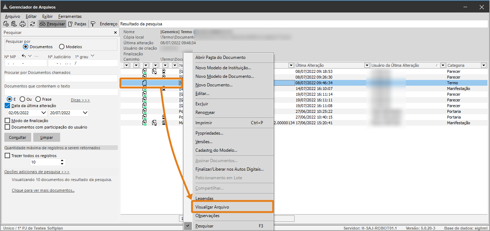Click the M document icon in row 16:11:08

[x=145, y=106]
